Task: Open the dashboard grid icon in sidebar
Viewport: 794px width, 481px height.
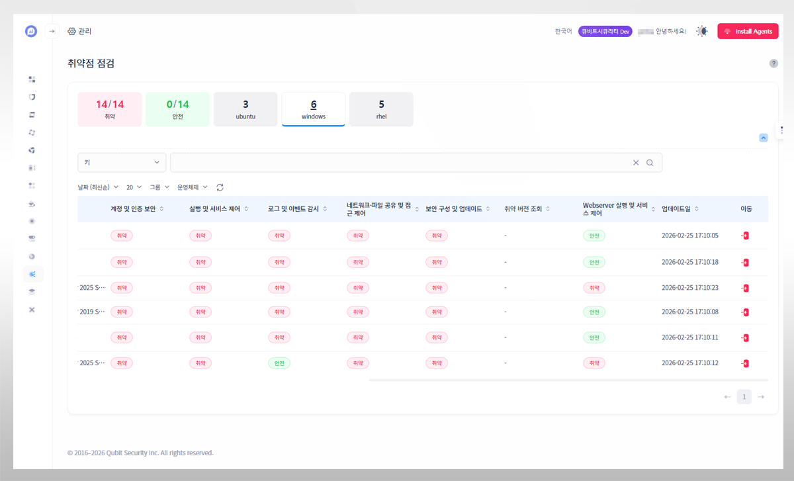Action: pos(32,79)
